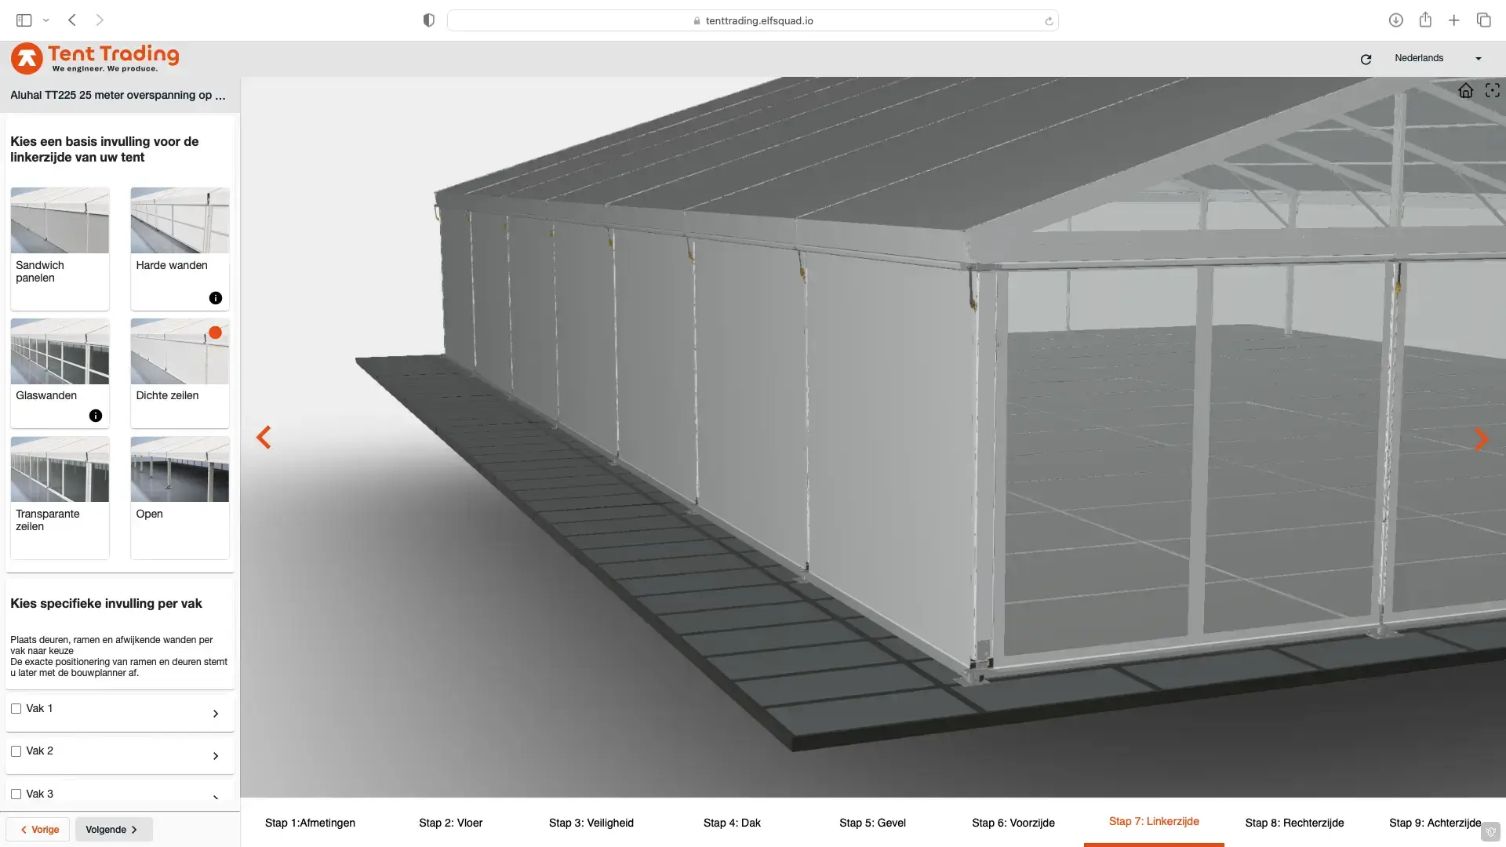Click the privacy shield icon
The height and width of the screenshot is (847, 1506).
(428, 20)
